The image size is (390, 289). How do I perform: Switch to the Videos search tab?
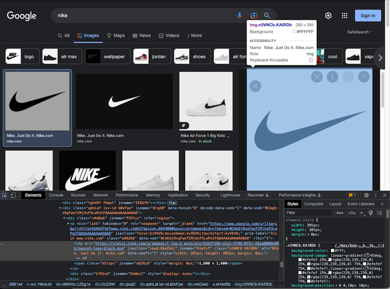tap(169, 36)
